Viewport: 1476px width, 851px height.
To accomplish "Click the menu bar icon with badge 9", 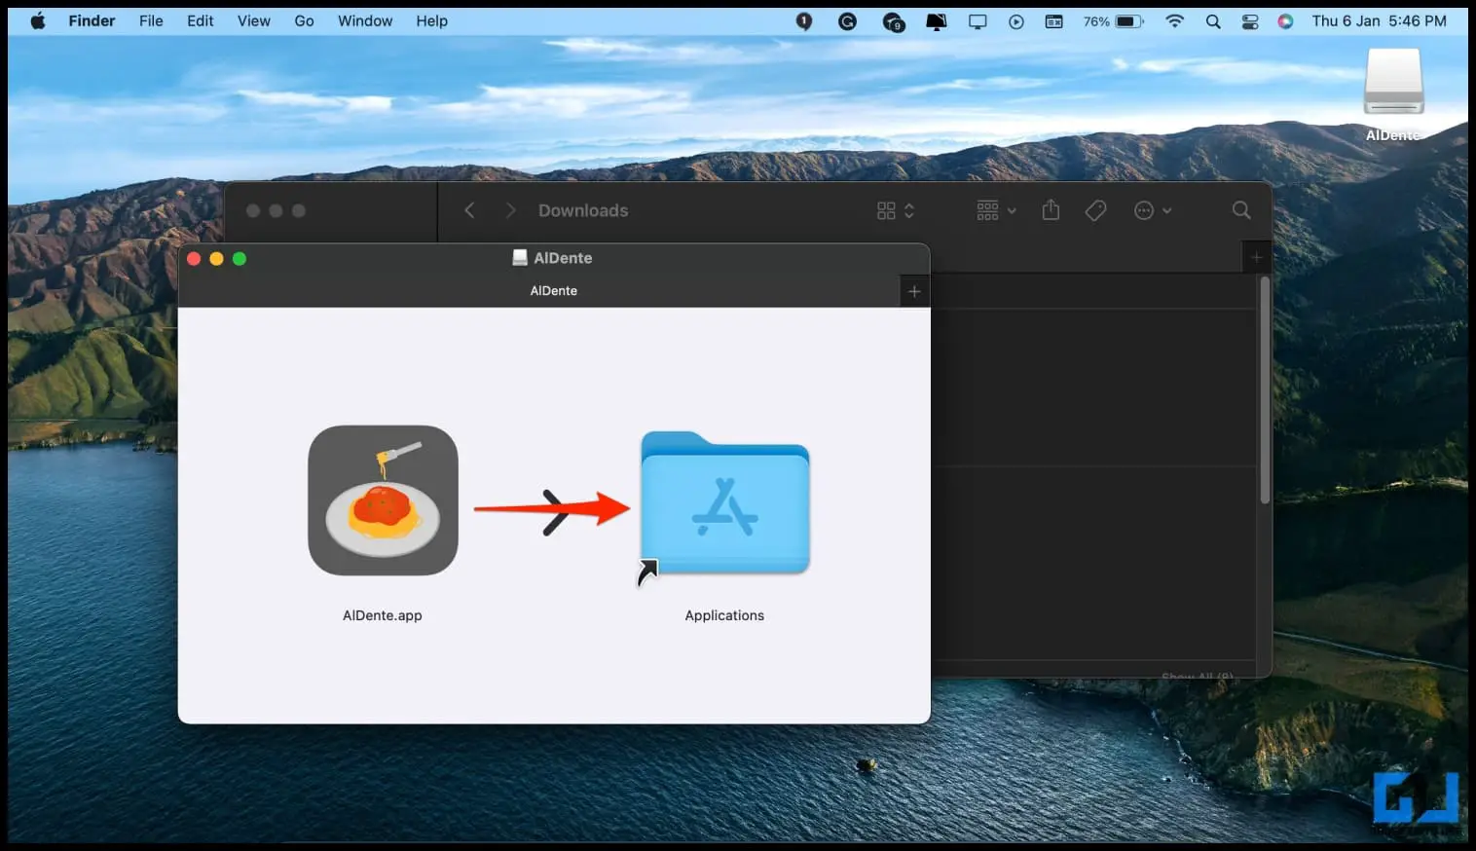I will point(894,21).
